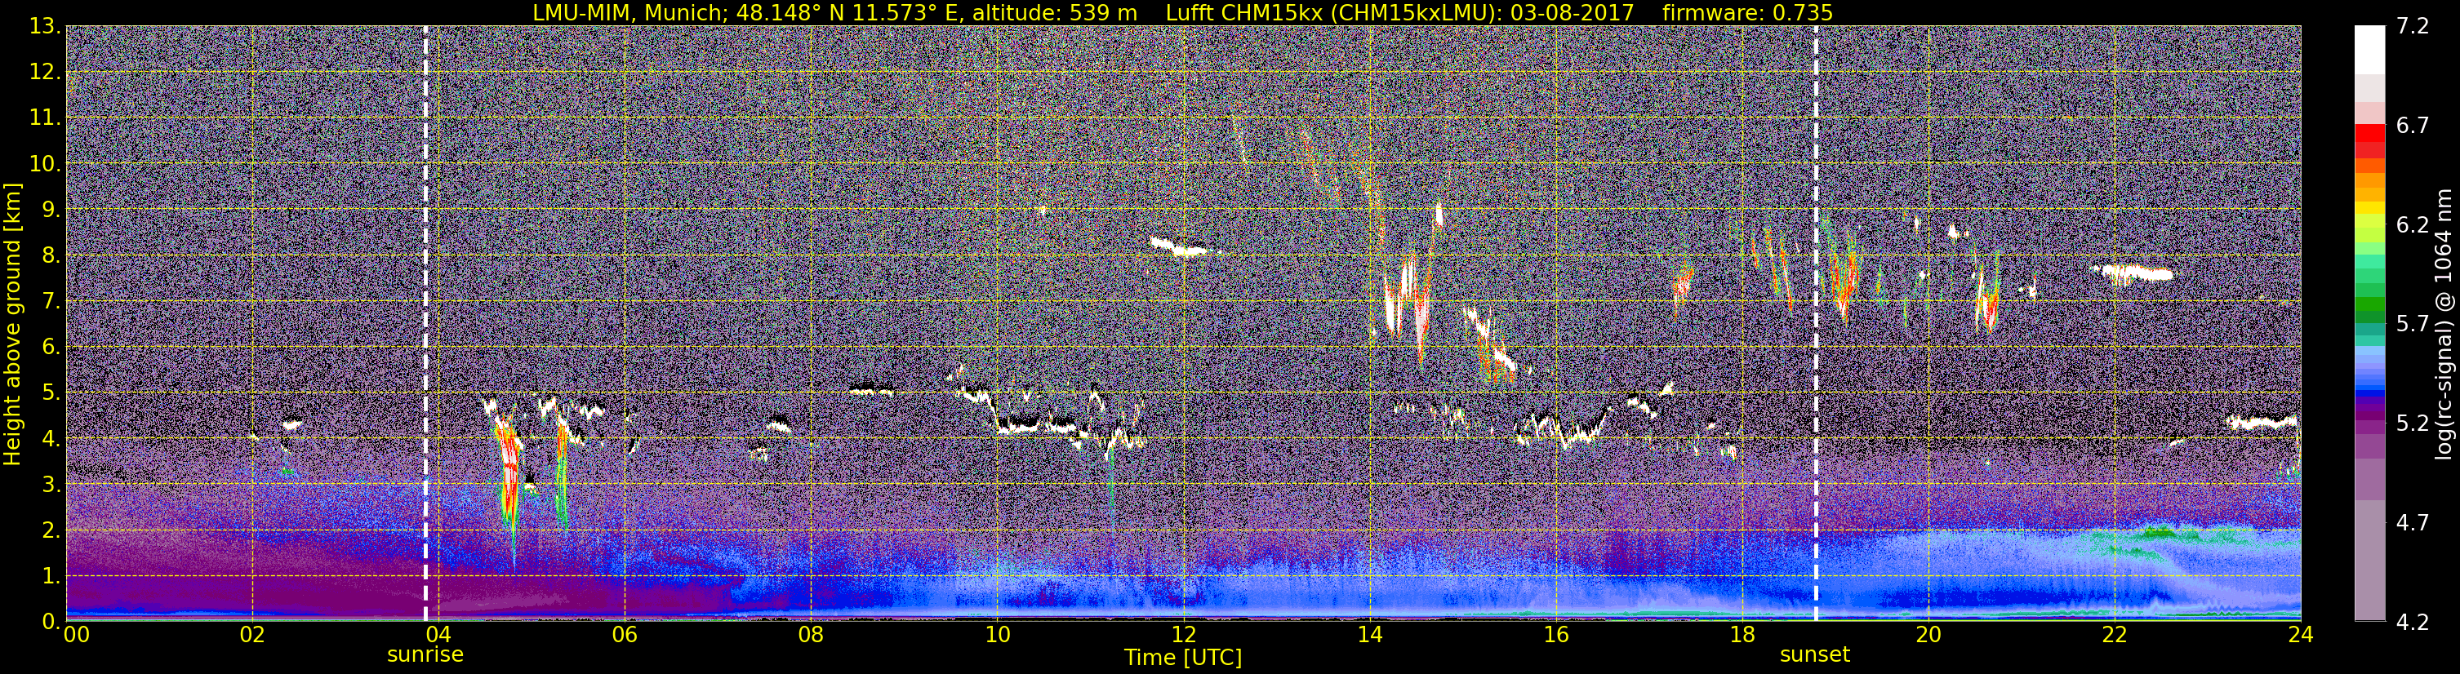
Task: Click the colorbar tick value '7.2'
Action: [x=2413, y=26]
